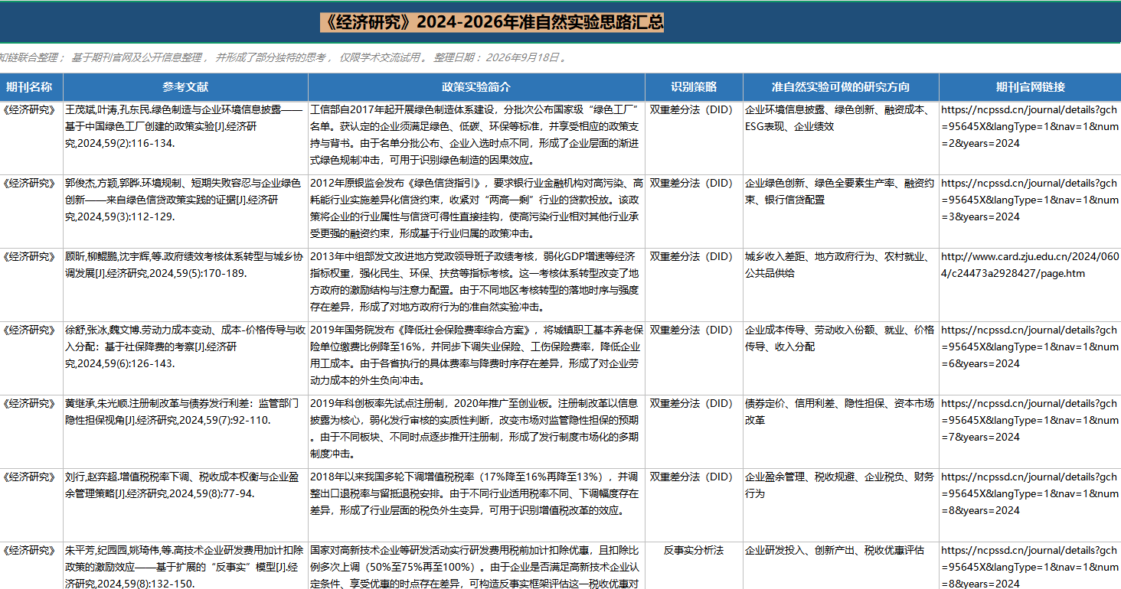Select reference cell by 刘行, 赵弈超
Image resolution: width=1121 pixels, height=589 pixels.
click(185, 505)
